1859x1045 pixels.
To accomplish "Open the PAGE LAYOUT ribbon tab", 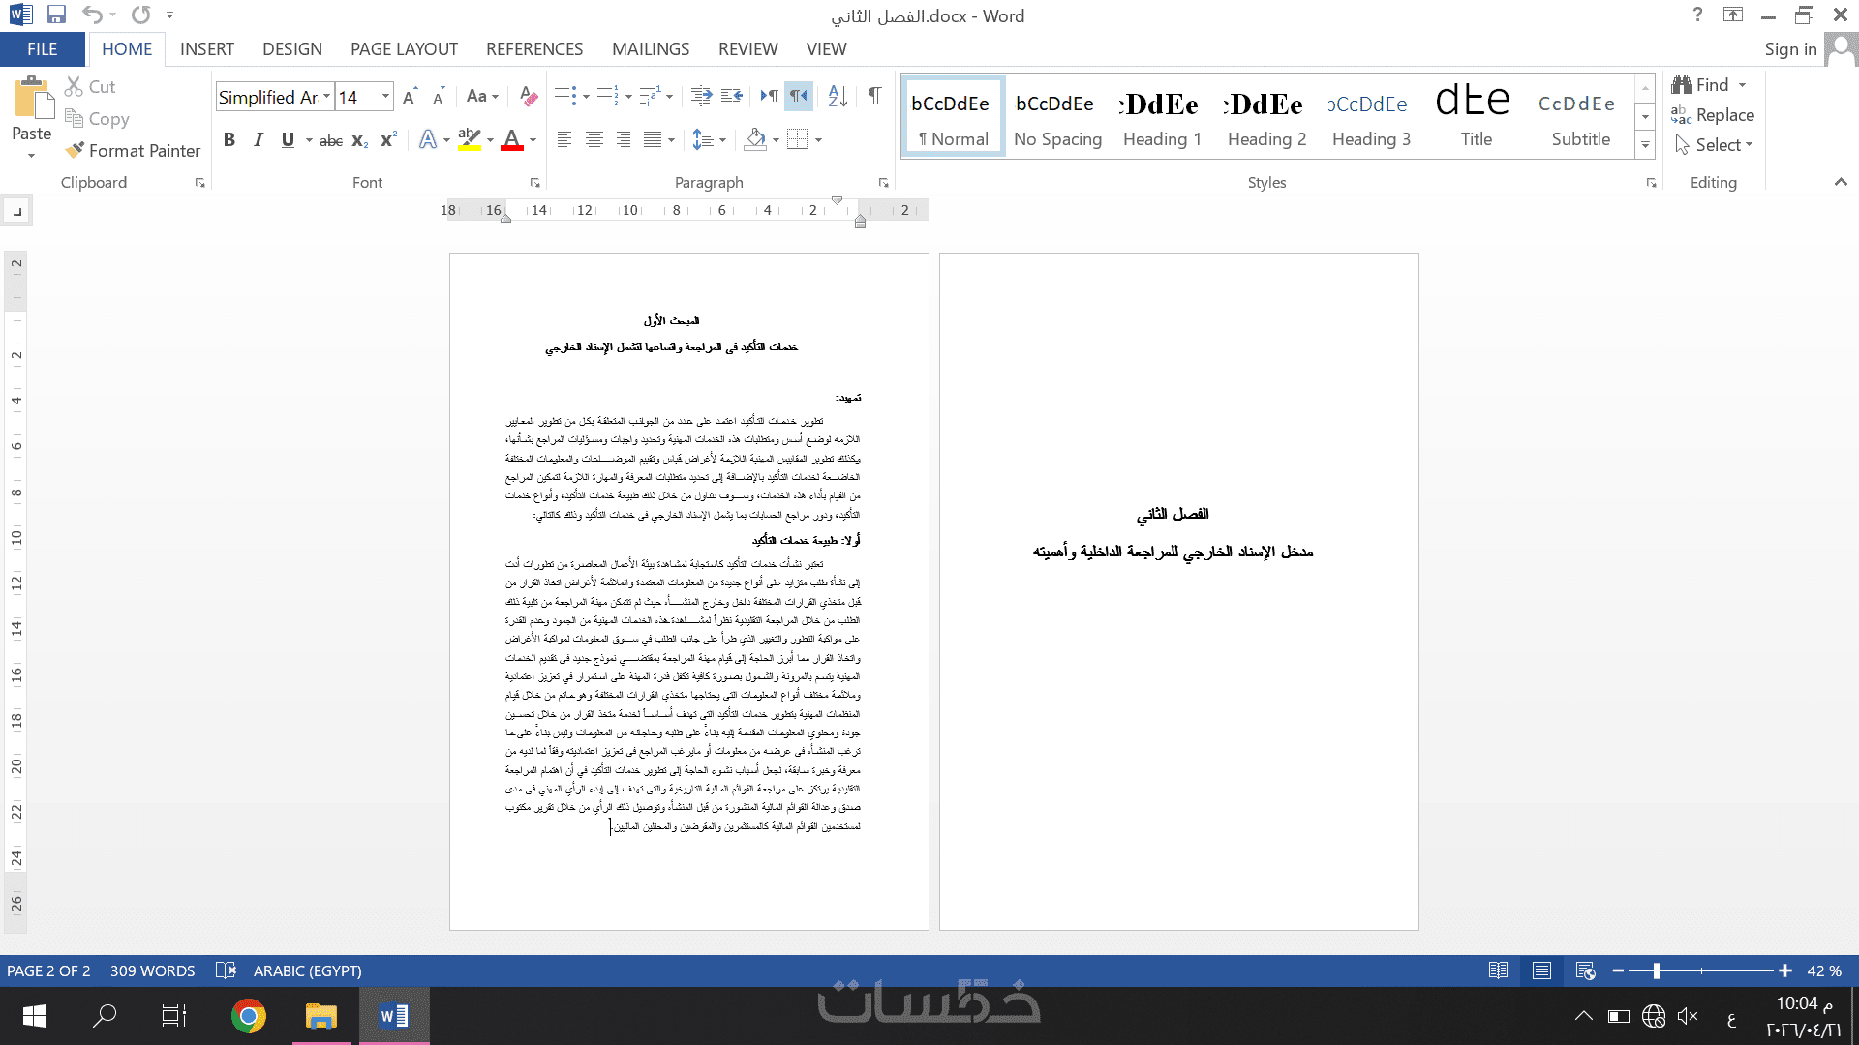I will click(404, 48).
